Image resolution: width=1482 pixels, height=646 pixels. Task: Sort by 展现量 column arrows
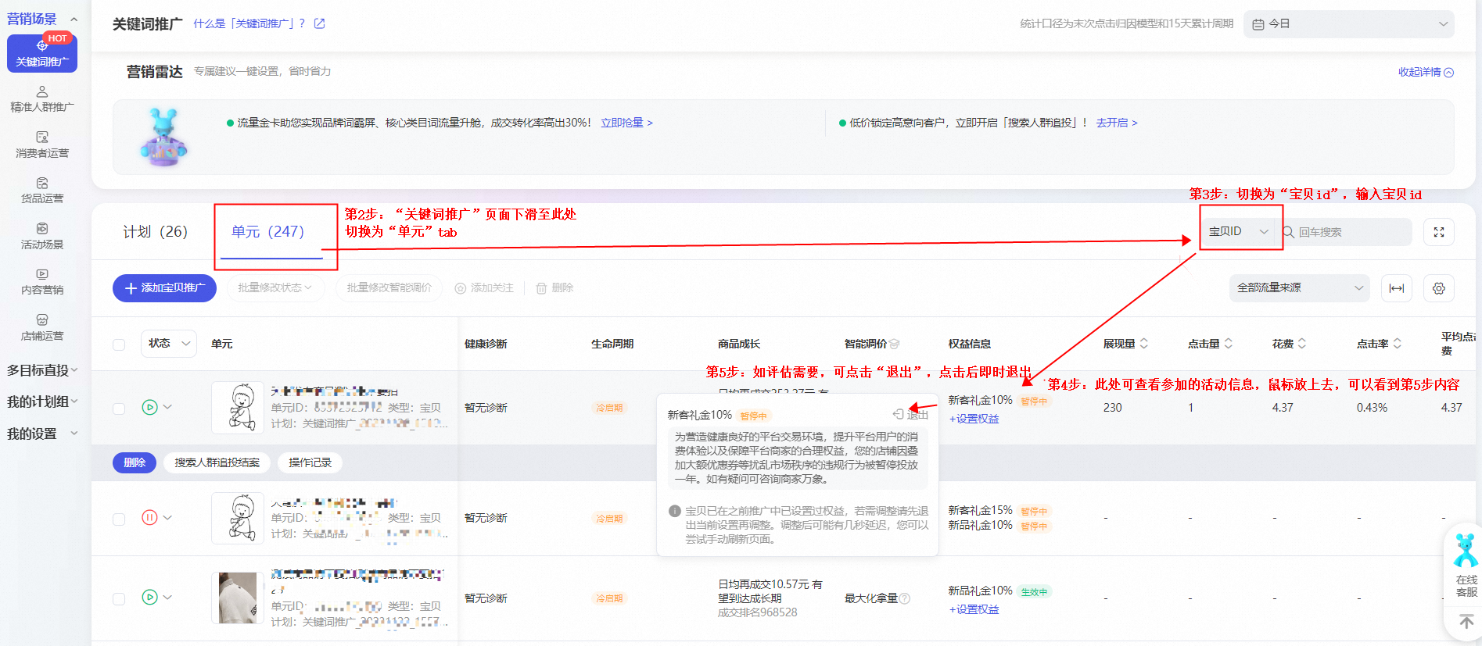pyautogui.click(x=1144, y=344)
